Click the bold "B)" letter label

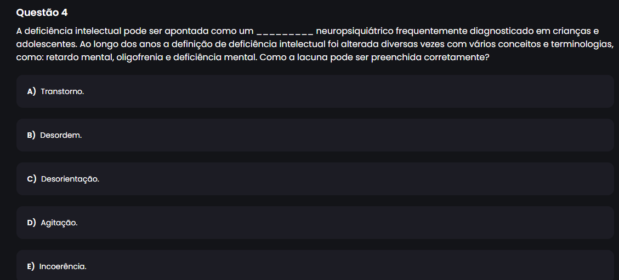pyautogui.click(x=31, y=135)
